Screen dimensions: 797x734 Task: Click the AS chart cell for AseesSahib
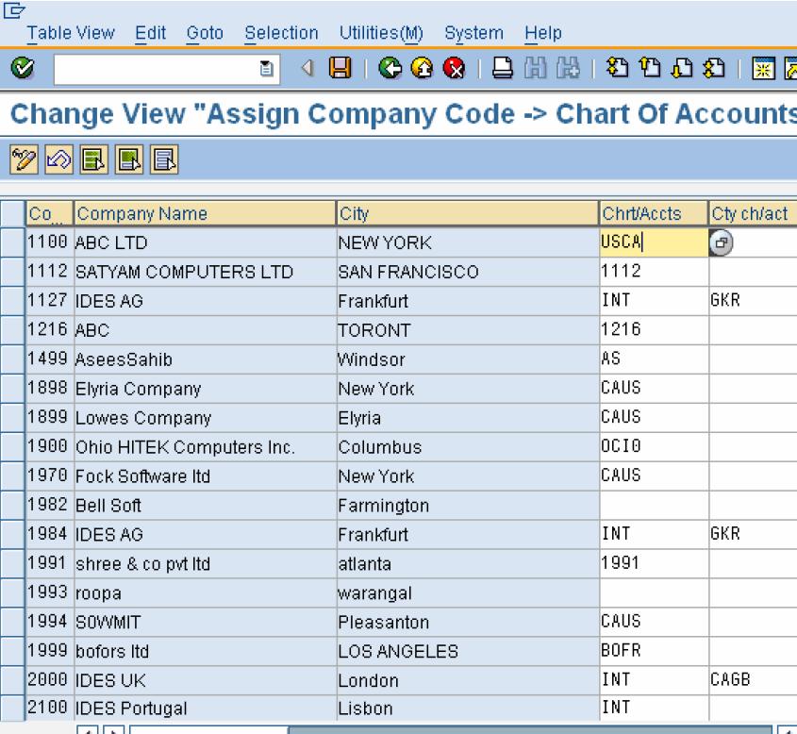[653, 359]
